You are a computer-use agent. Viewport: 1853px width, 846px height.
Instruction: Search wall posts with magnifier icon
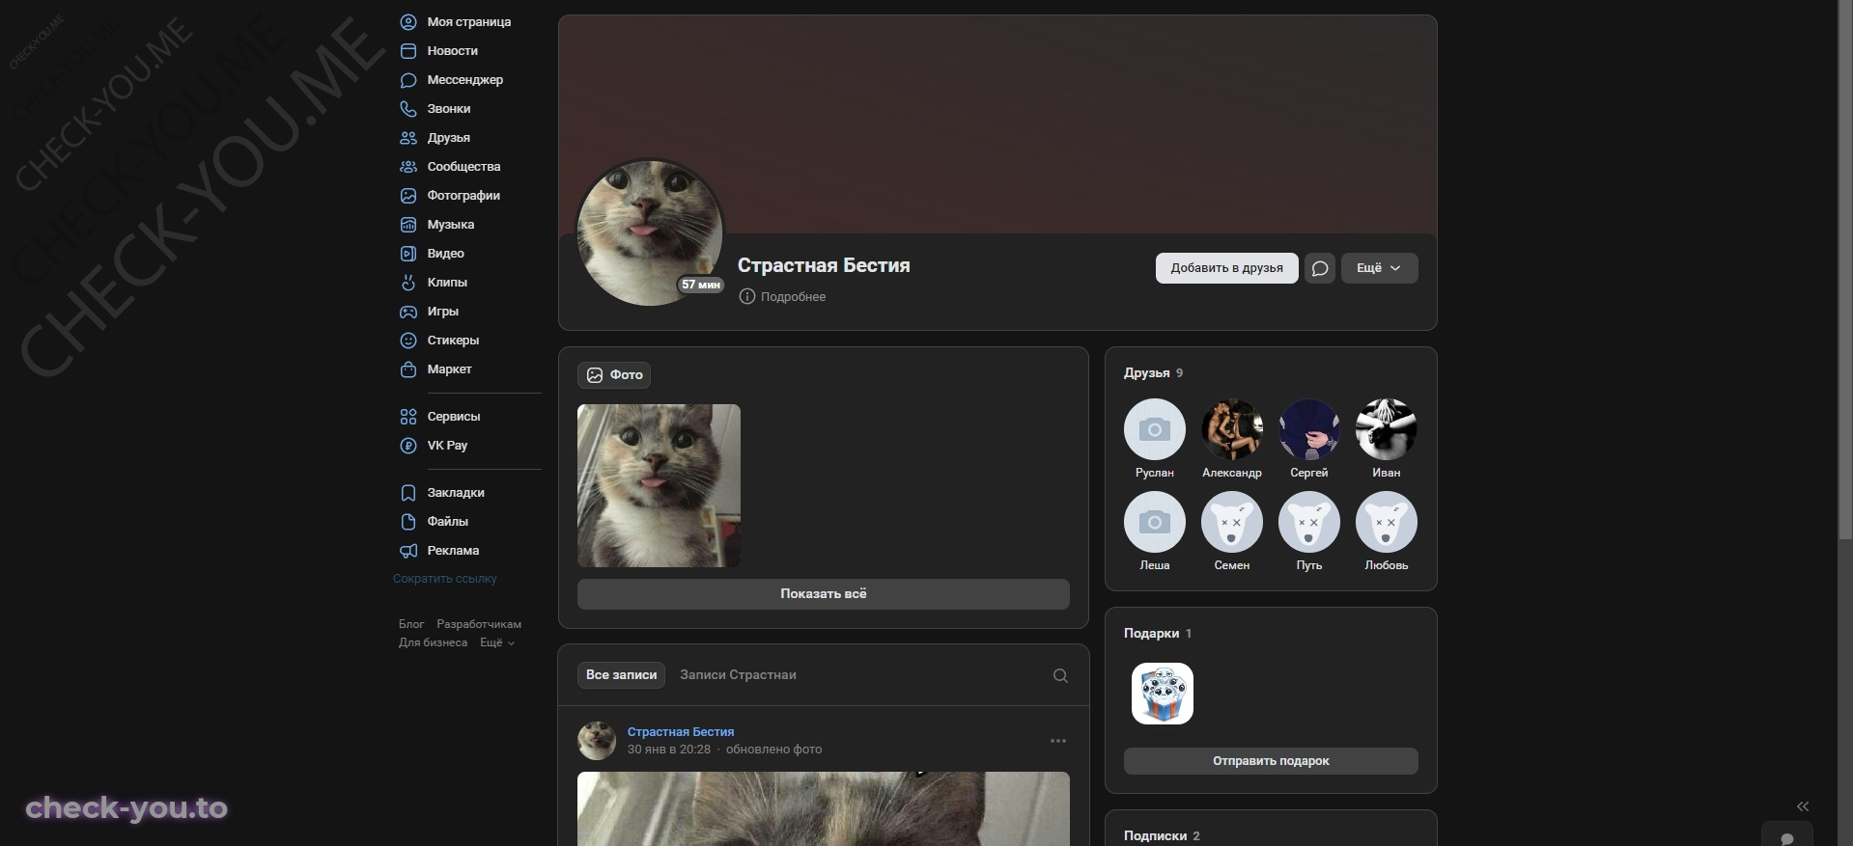click(x=1060, y=675)
